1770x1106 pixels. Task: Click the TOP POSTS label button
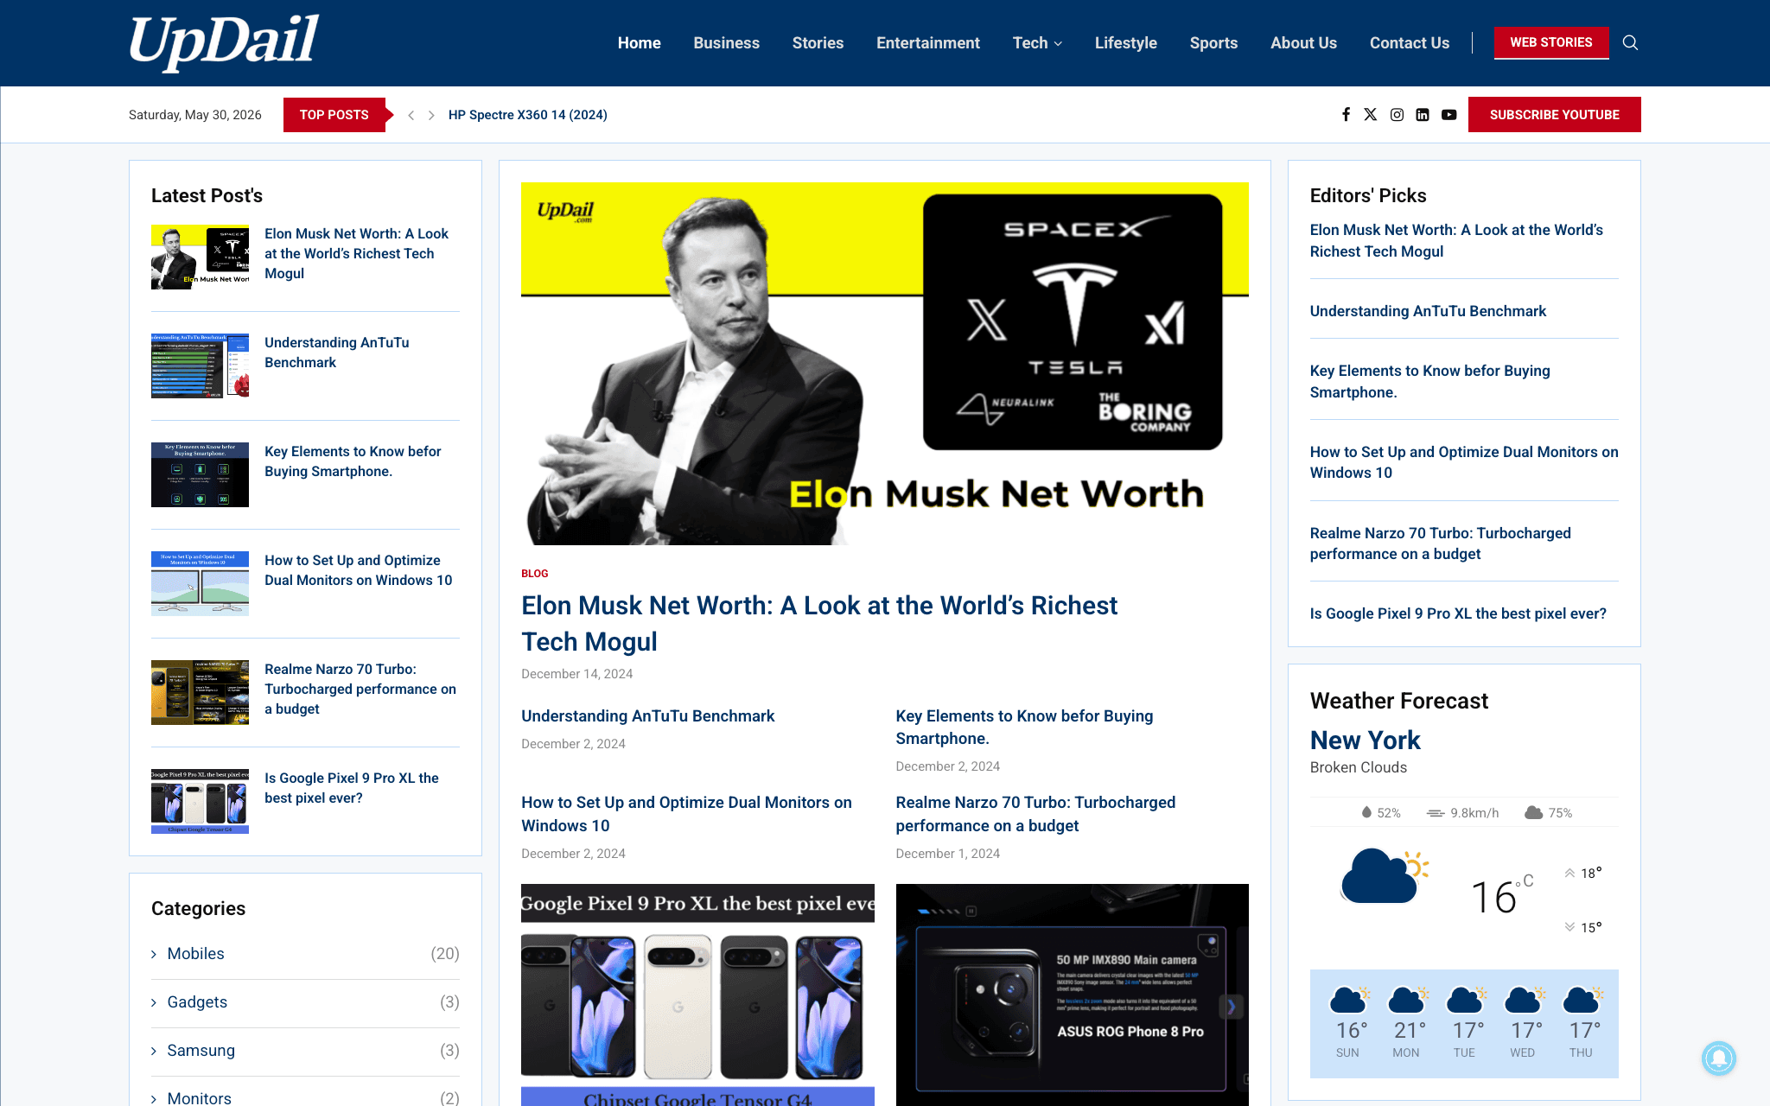coord(334,114)
